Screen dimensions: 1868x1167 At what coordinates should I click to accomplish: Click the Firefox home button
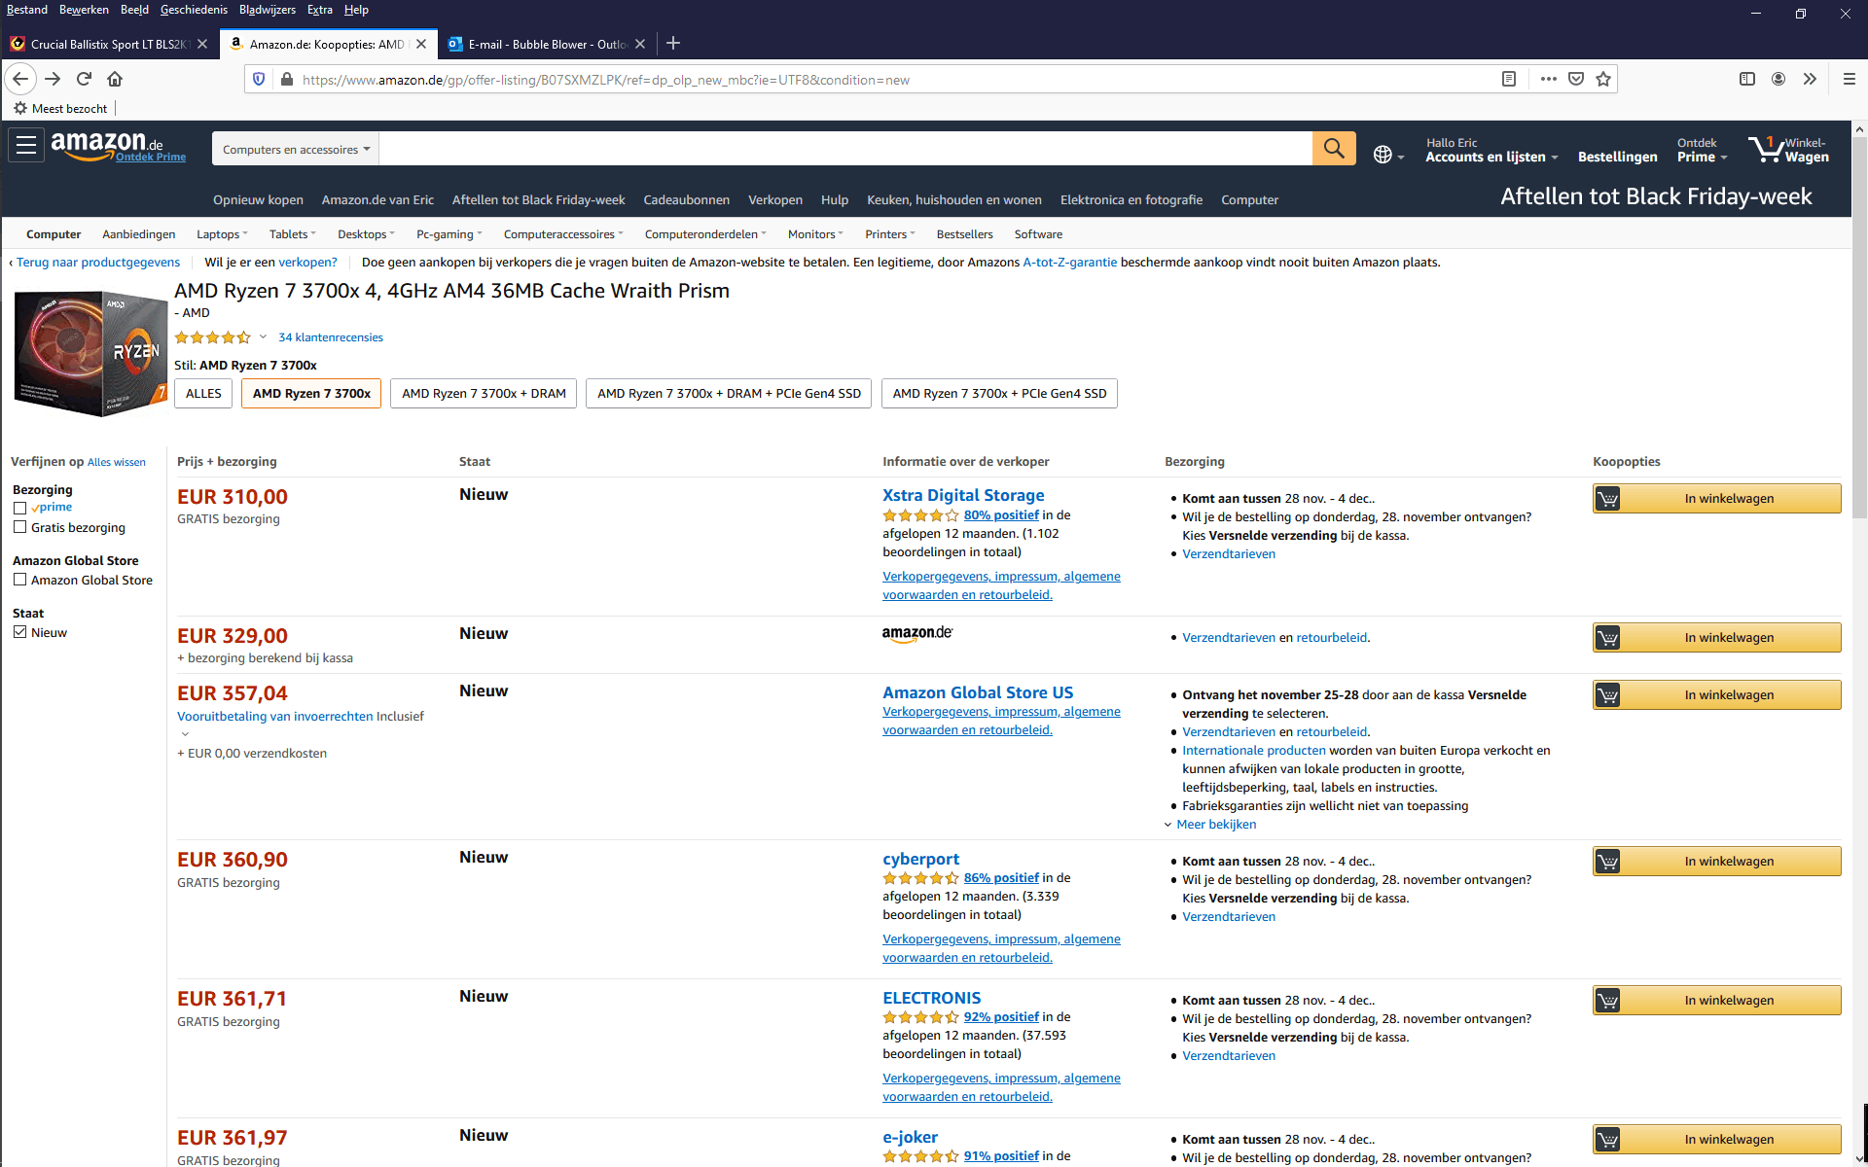[x=115, y=79]
